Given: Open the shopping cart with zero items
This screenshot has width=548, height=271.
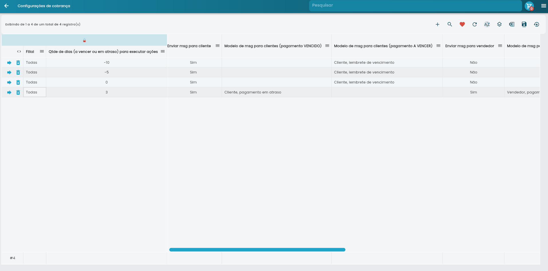Looking at the screenshot, I should [x=529, y=6].
